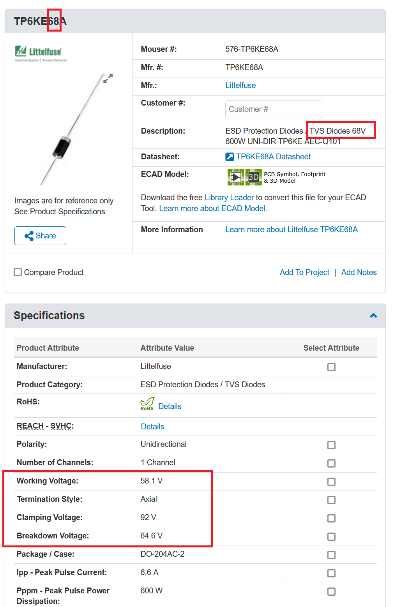394x607 pixels.
Task: Open the REACH - SVHC Details link
Action: pos(152,427)
